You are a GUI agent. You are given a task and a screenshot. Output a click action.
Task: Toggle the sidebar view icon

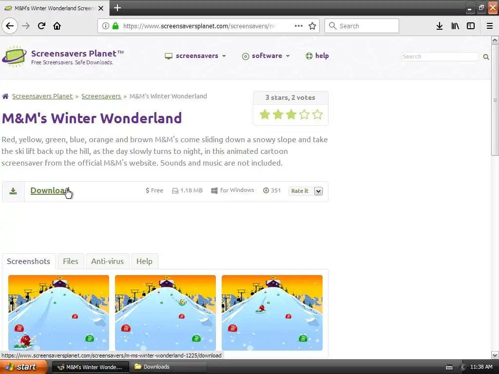click(471, 26)
